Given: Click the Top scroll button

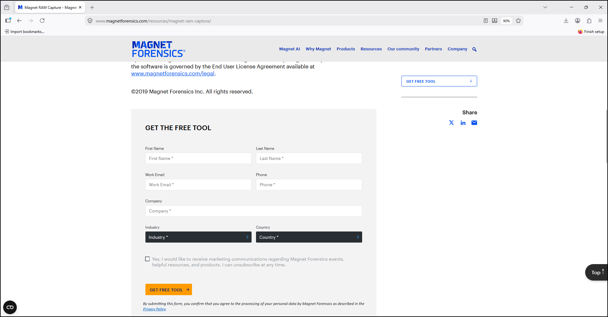Looking at the screenshot, I should tap(596, 272).
